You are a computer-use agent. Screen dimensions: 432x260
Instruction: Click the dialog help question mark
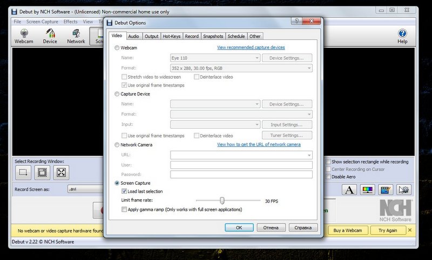tap(296, 21)
